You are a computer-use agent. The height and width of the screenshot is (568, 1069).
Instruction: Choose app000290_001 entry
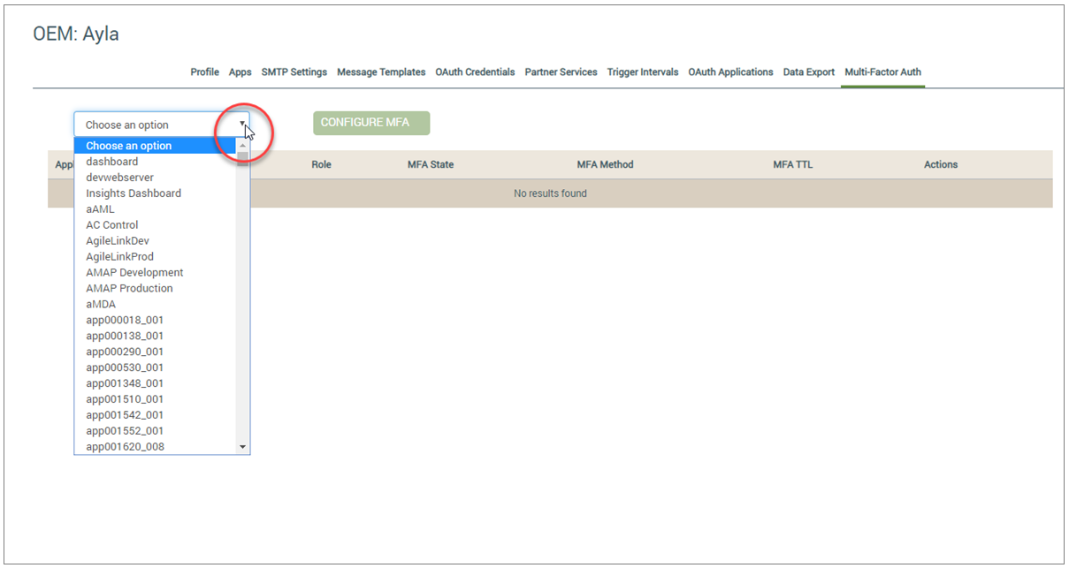pos(155,352)
